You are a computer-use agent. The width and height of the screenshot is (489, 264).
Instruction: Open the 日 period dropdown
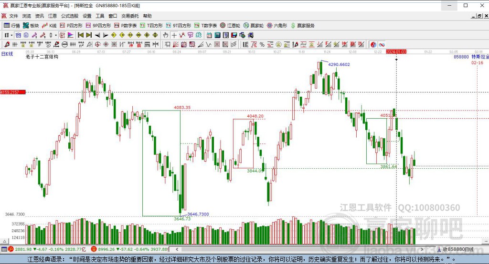tap(8, 35)
